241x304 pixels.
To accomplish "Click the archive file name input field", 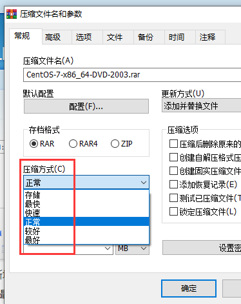I will click(132, 75).
